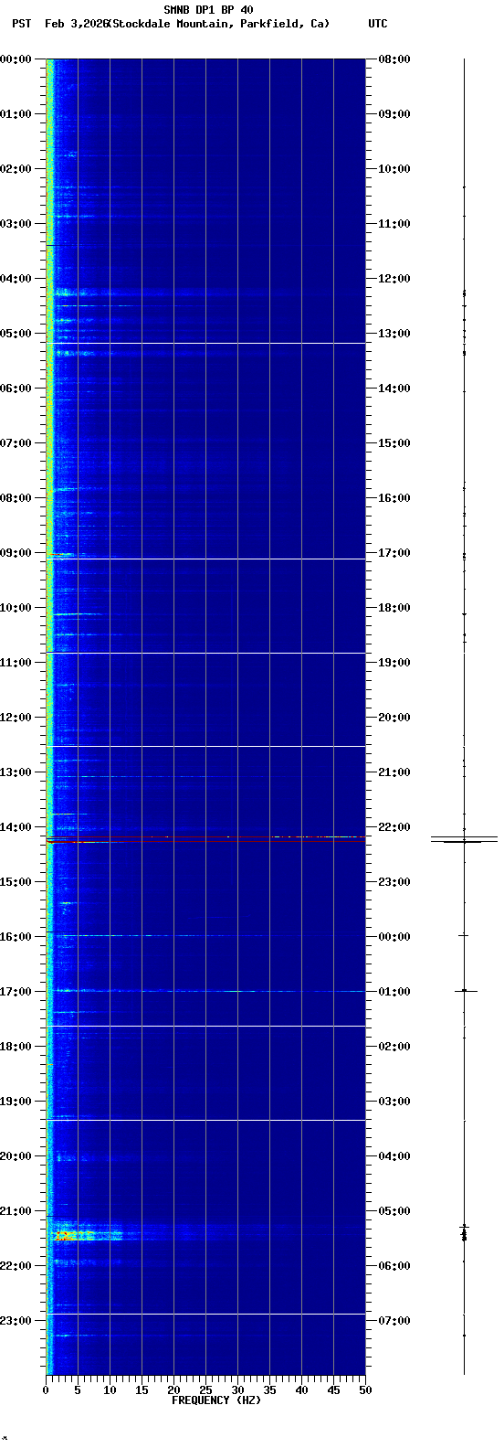Click the 40 Hz frequency tick label
The image size is (504, 1448).
point(301,1390)
